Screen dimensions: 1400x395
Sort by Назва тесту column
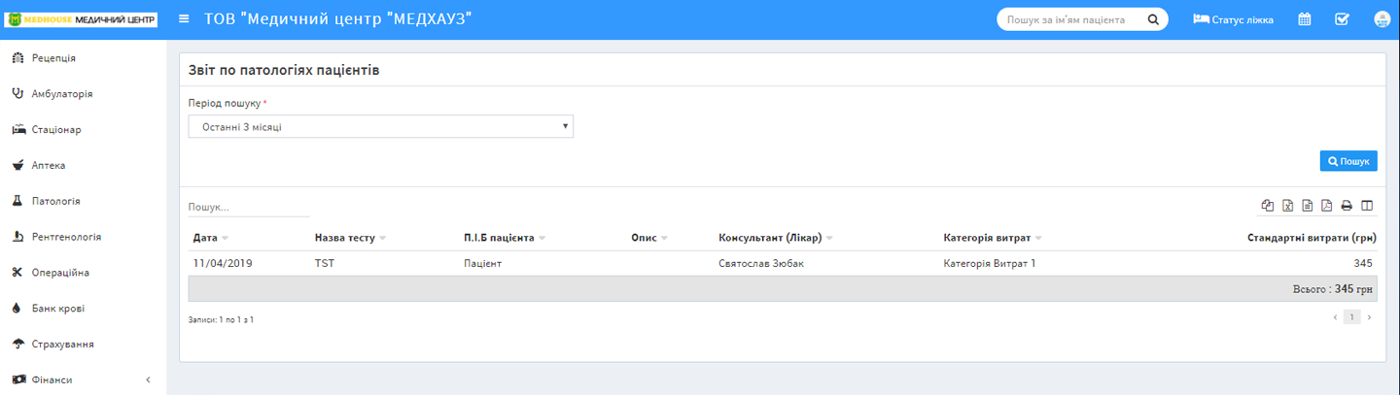point(350,238)
